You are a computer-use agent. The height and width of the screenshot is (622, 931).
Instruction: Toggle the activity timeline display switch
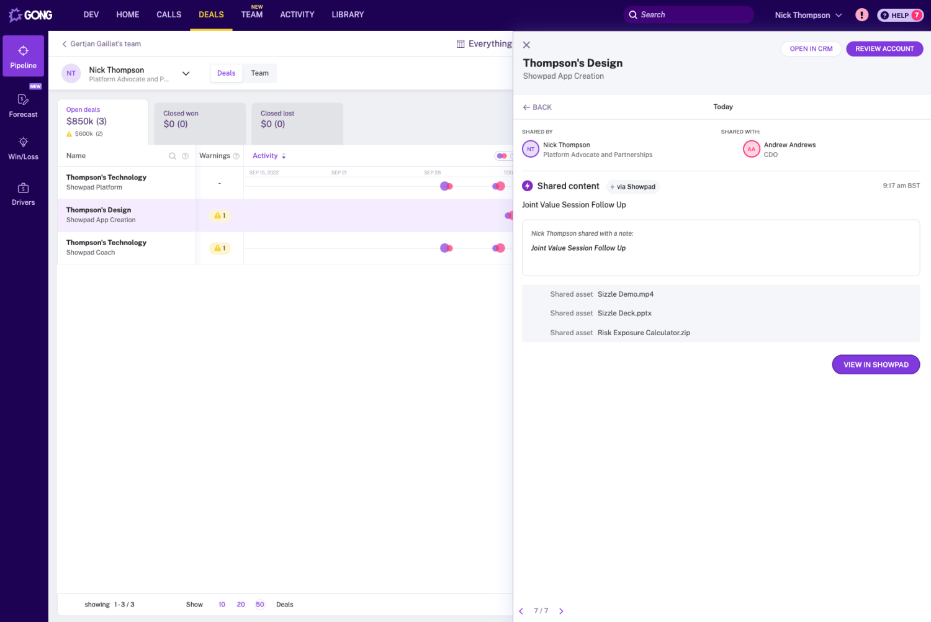tap(501, 156)
